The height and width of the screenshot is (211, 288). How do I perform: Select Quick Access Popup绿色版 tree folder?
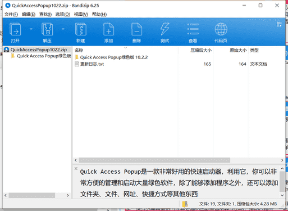coord(44,56)
